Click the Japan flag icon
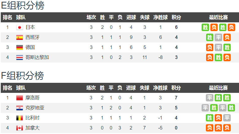 click(x=20, y=27)
